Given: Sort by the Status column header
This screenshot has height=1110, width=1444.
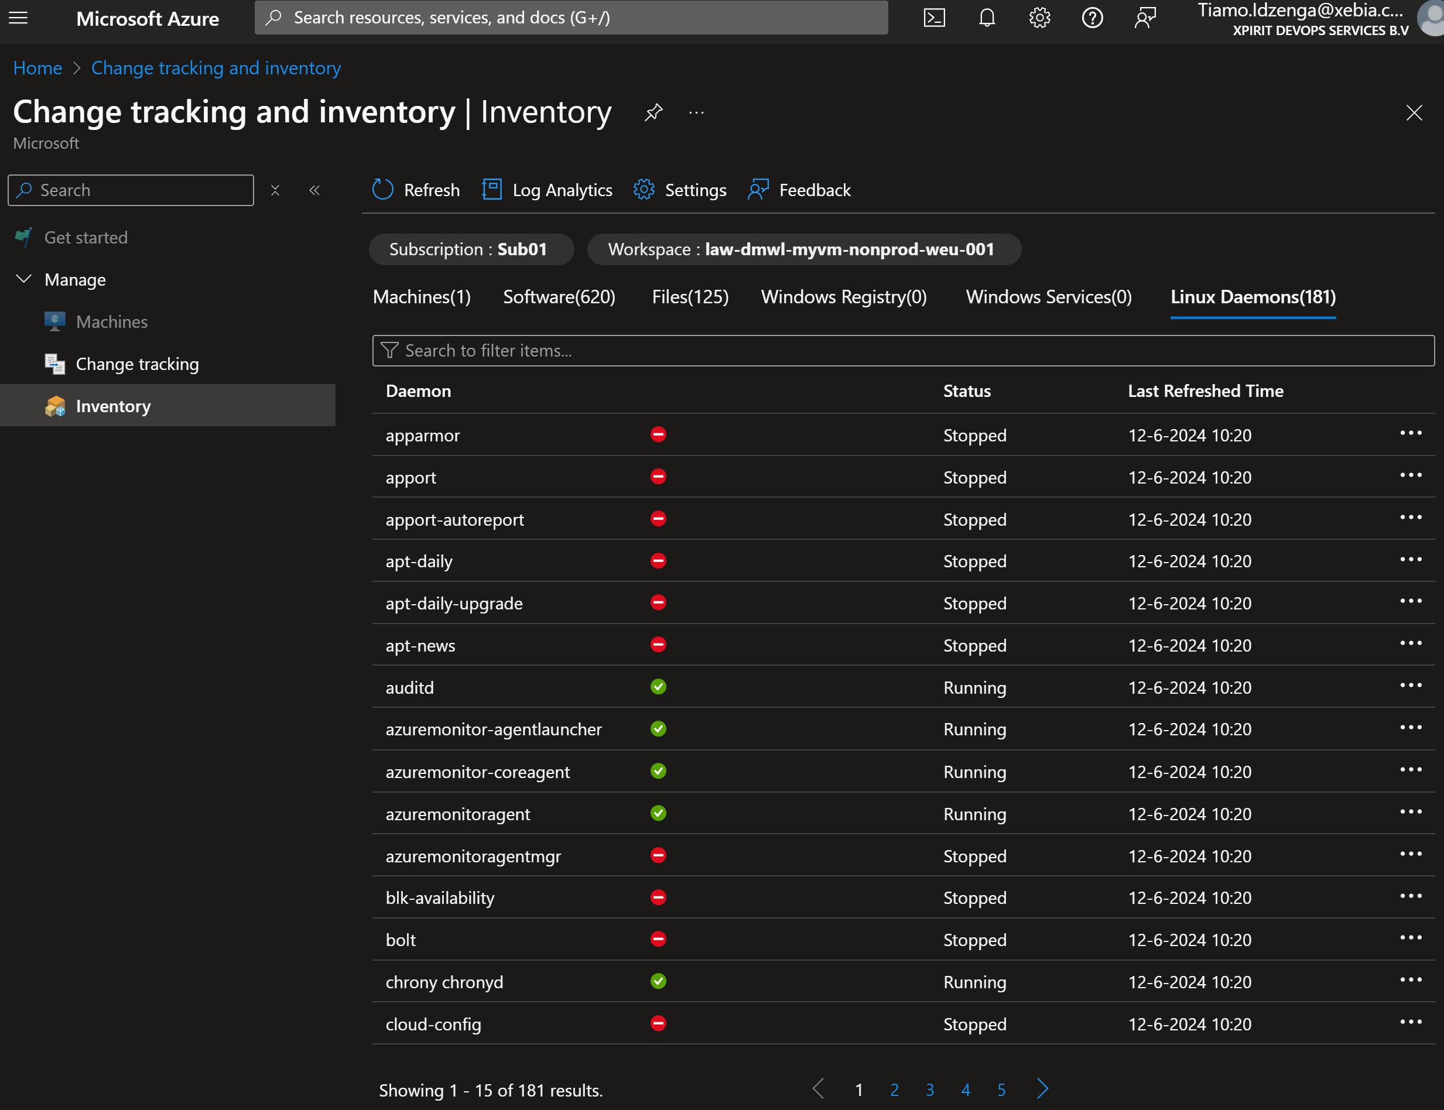Looking at the screenshot, I should coord(967,391).
